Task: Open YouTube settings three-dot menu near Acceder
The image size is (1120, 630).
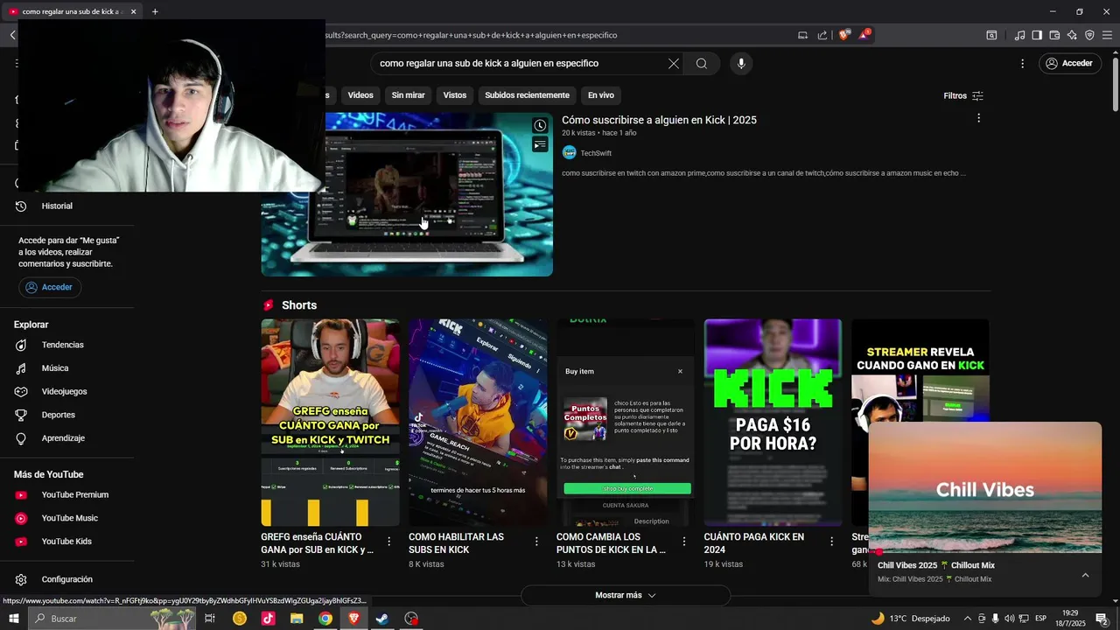Action: [x=1022, y=63]
